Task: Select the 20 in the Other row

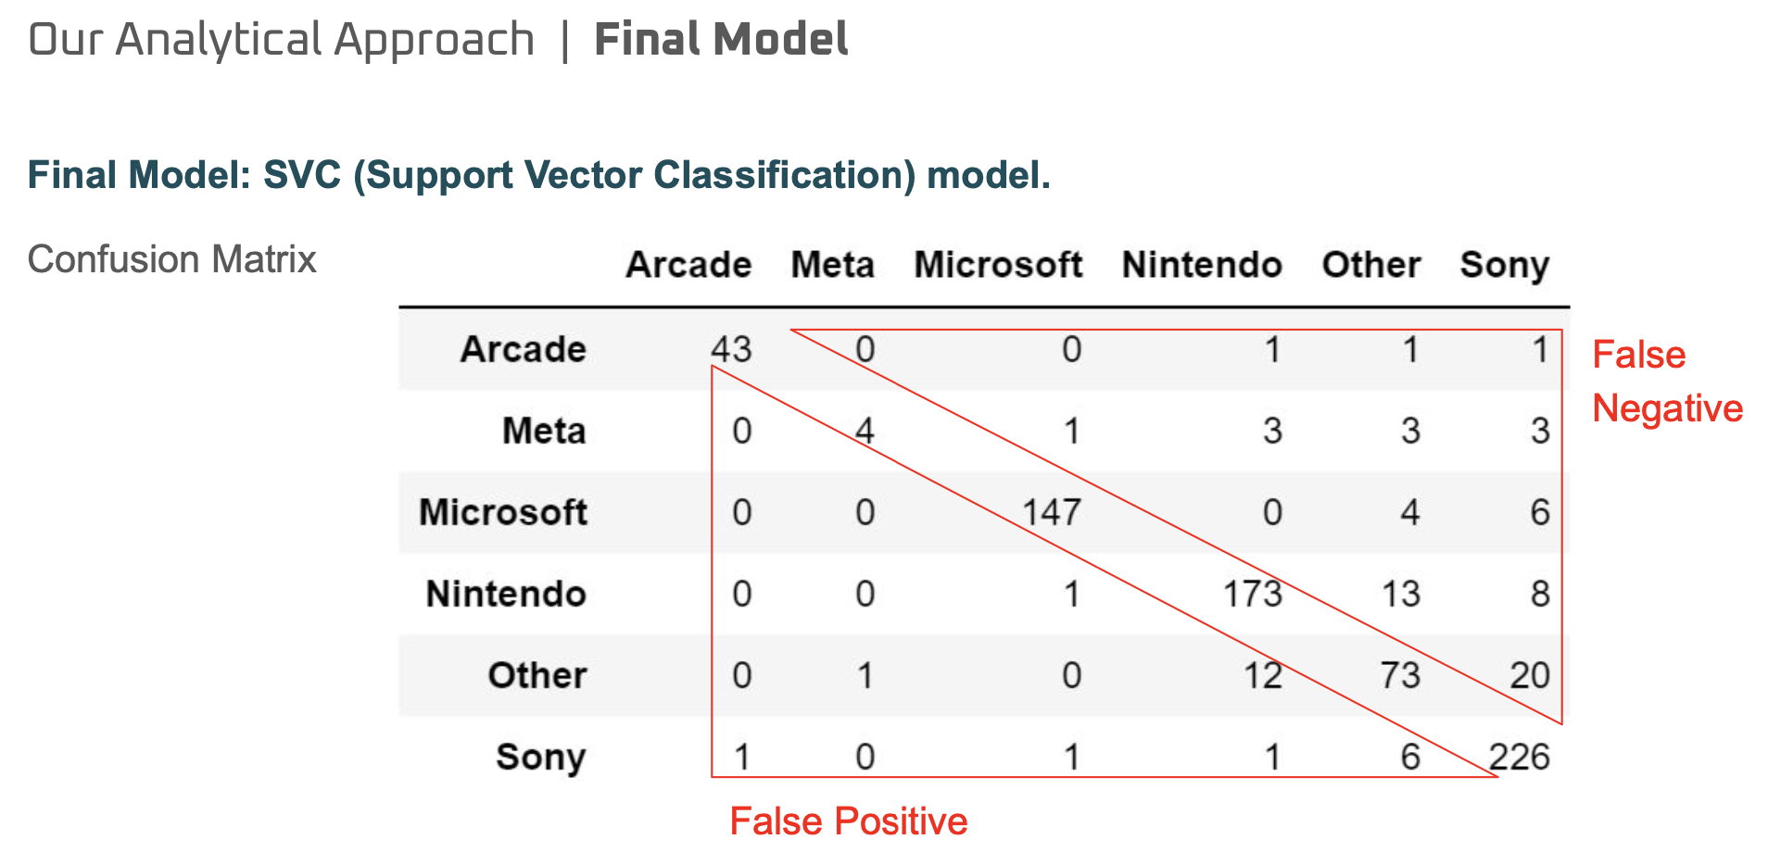Action: [x=1530, y=675]
